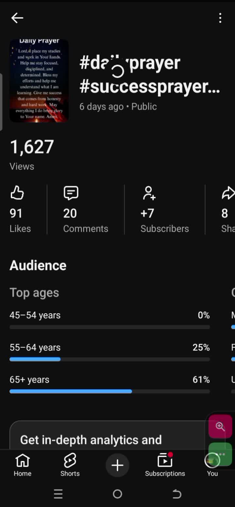This screenshot has width=235, height=507.
Task: Tap the Create plus button
Action: pyautogui.click(x=117, y=465)
